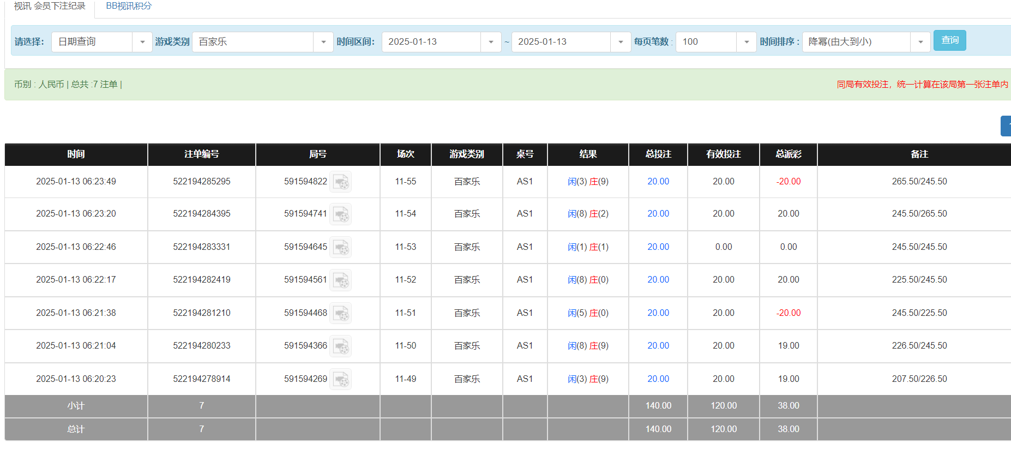Open the end date dropdown arrow
1011x449 pixels.
coord(621,42)
